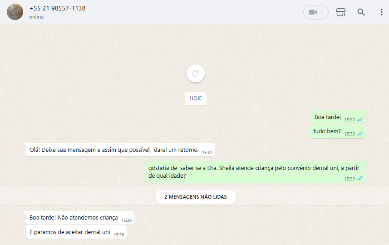The width and height of the screenshot is (389, 245).
Task: Click the online status text
Action: (36, 17)
